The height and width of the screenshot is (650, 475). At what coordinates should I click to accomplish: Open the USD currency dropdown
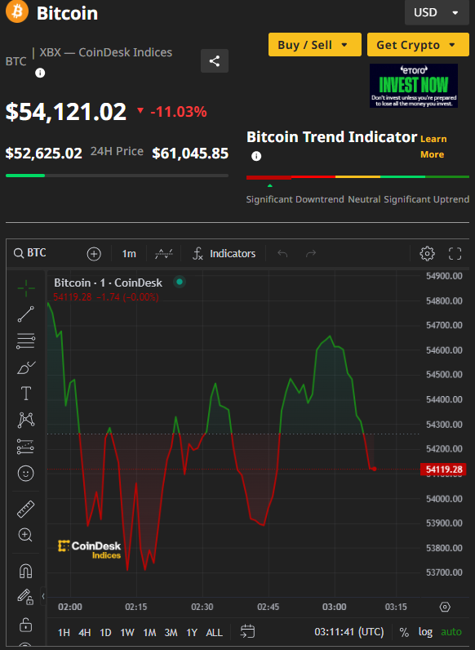[437, 12]
